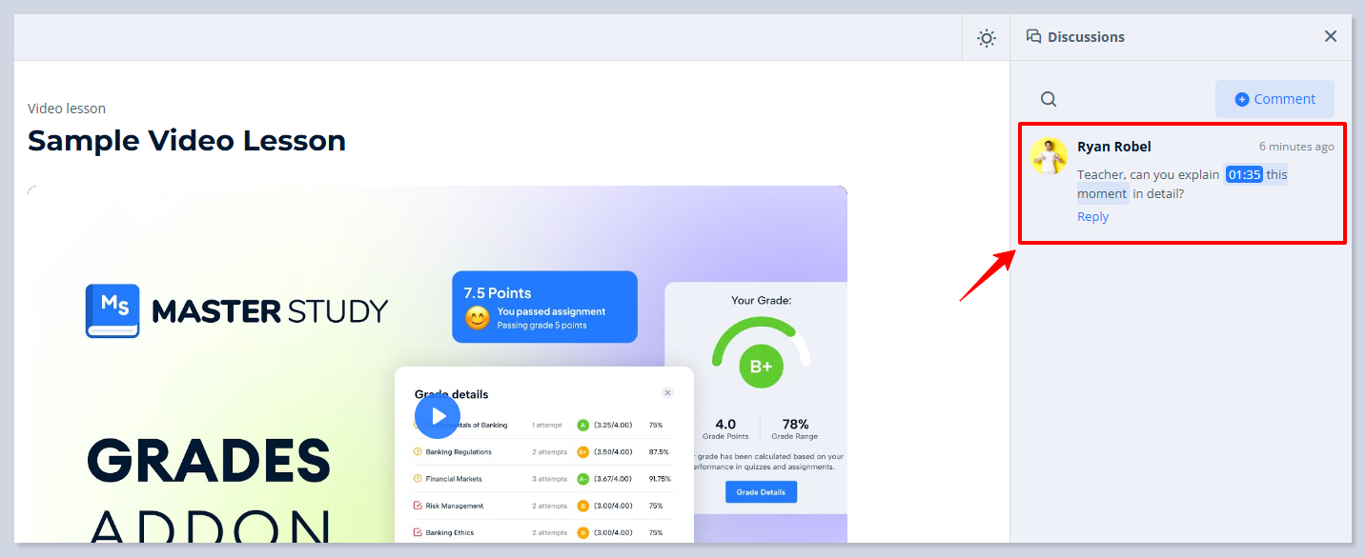Click the Banking Regulations row
The image size is (1366, 557).
(544, 452)
